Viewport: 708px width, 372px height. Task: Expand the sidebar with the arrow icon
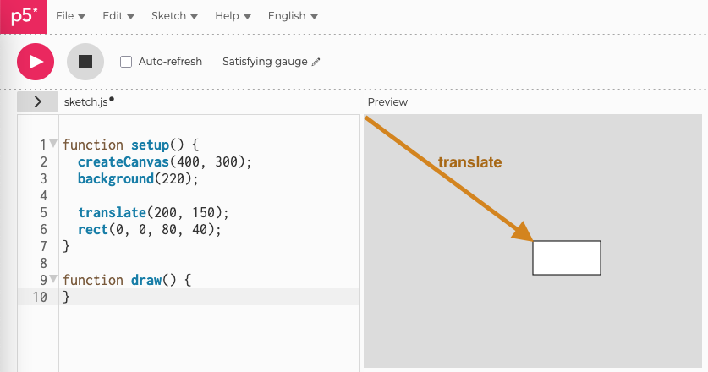37,101
